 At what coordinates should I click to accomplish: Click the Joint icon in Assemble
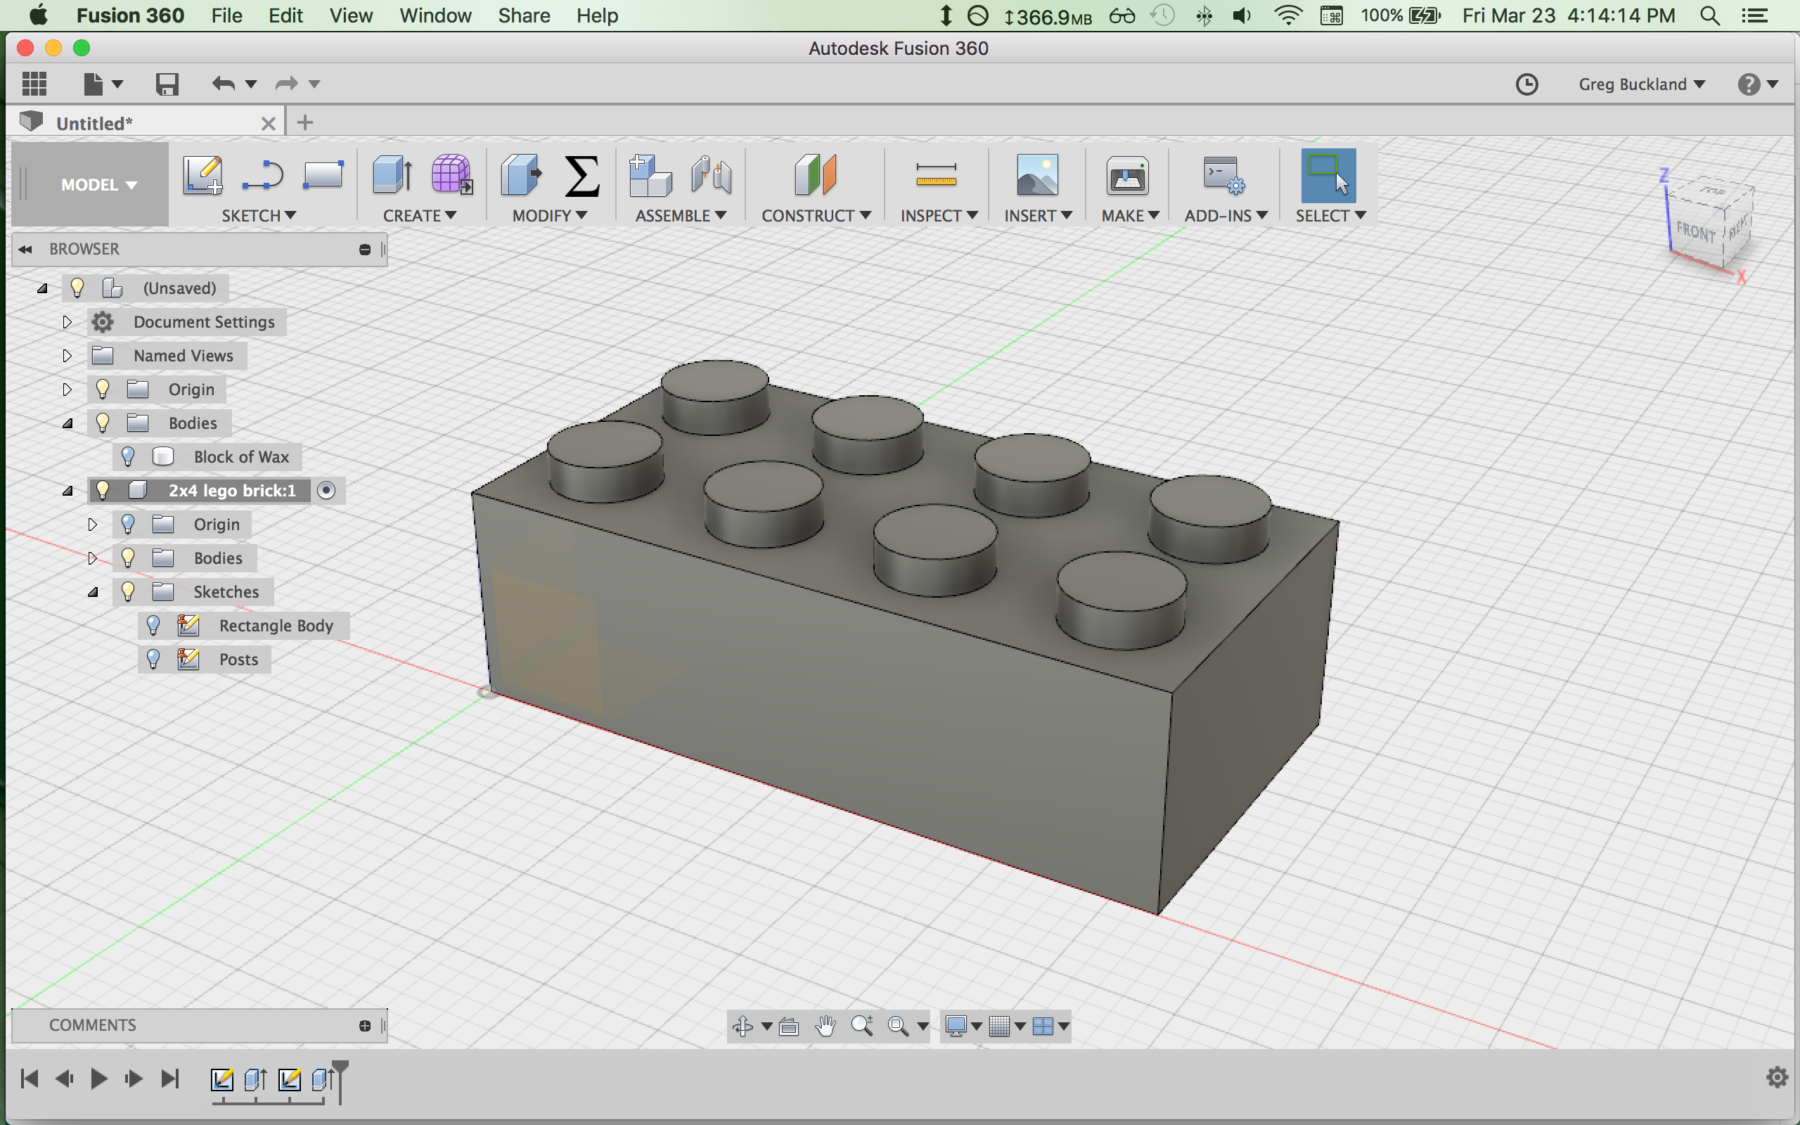pyautogui.click(x=710, y=176)
